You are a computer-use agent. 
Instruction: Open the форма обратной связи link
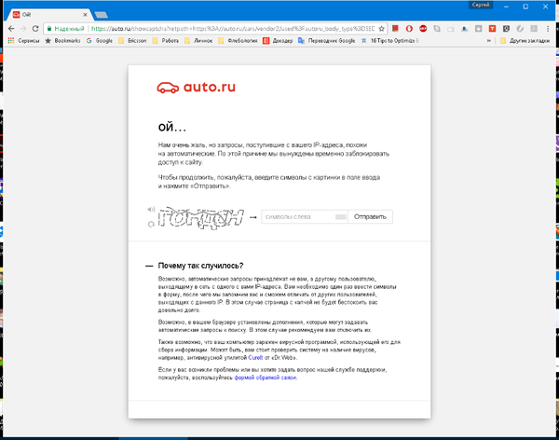266,378
